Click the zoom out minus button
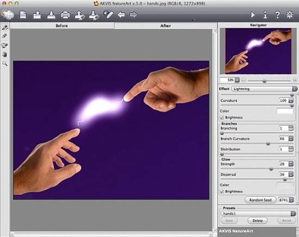Screen dimensions: 299x237 click(x=244, y=80)
